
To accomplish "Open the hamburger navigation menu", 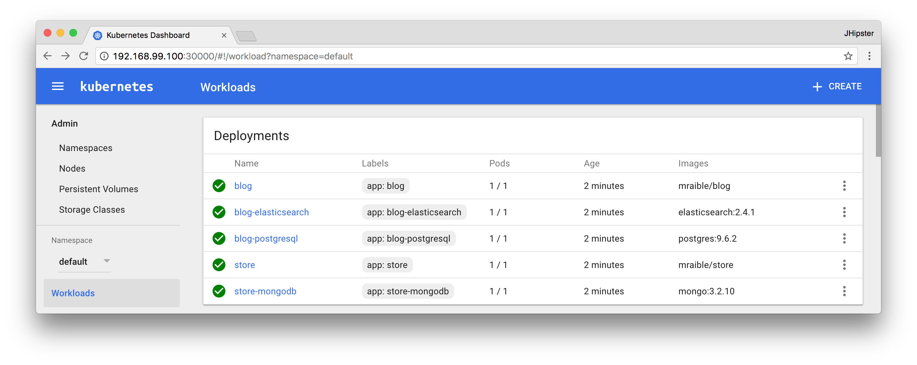I will (58, 86).
